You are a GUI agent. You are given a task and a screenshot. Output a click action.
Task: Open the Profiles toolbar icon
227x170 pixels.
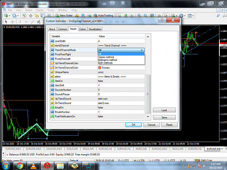[14, 16]
